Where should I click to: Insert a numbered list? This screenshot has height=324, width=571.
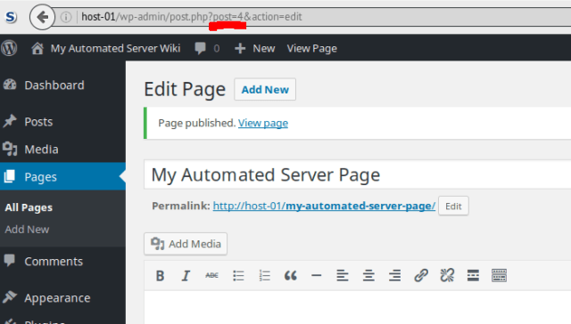click(264, 276)
